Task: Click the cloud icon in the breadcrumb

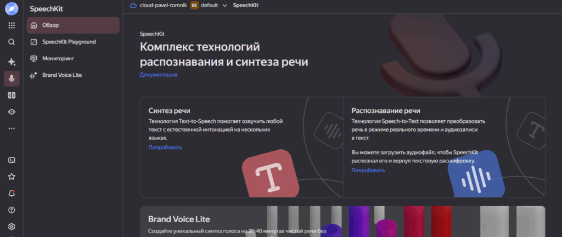Action: 133,5
